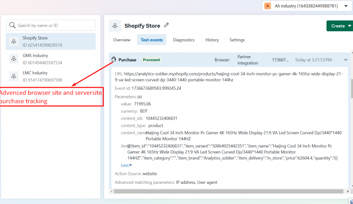This screenshot has height=204, width=353.
Task: Click the Browser source label
Action: [x=222, y=60]
